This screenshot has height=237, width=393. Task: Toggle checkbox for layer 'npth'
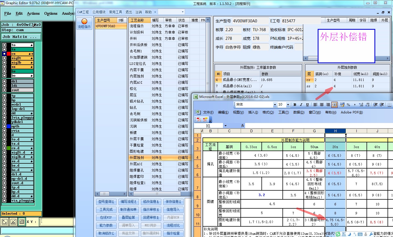(x=4, y=126)
